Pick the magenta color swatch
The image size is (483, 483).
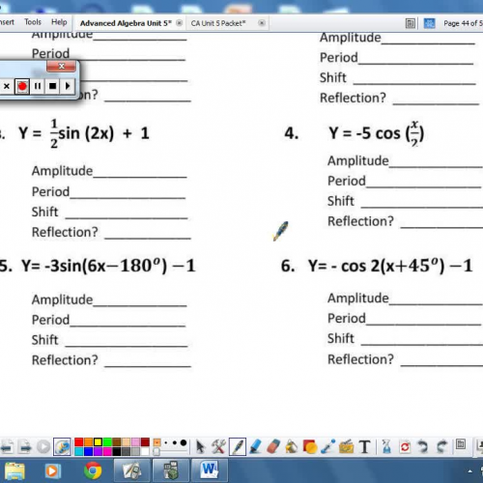coord(107,451)
